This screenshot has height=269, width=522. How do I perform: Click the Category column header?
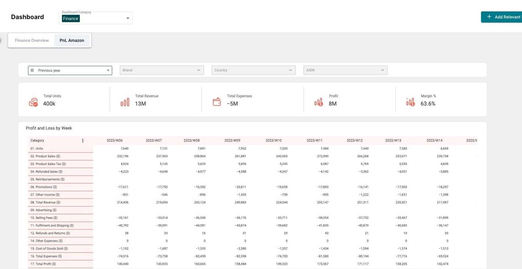coord(37,140)
